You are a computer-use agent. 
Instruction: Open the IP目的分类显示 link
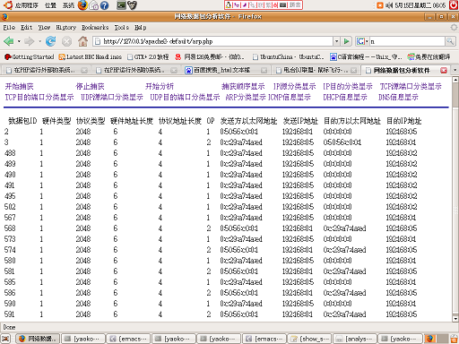[348, 87]
